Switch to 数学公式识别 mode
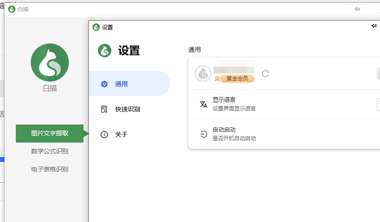 pos(50,151)
